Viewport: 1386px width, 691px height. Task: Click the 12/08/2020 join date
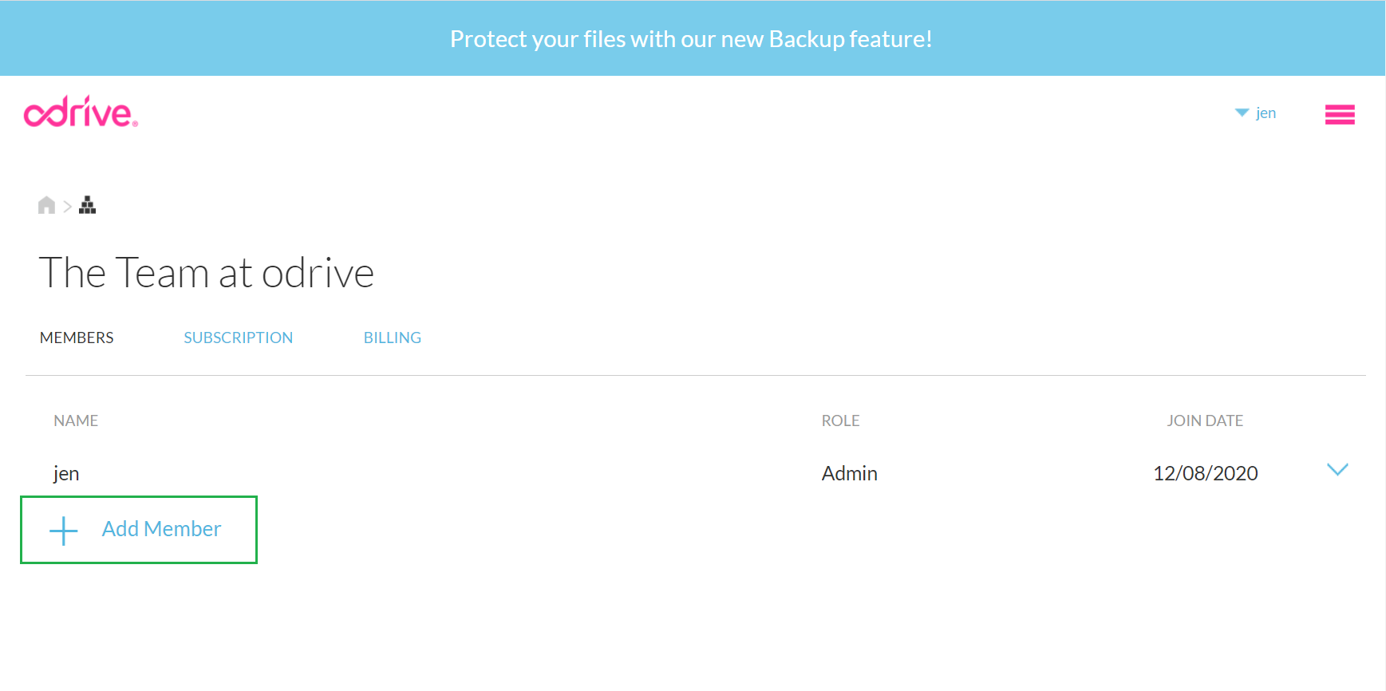click(1205, 473)
